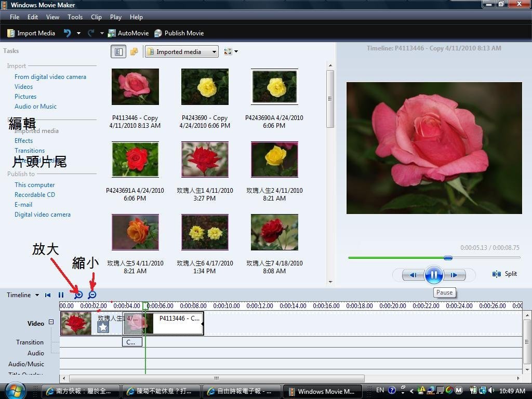Select the P4243691A red rose thumbnail

coord(135,159)
